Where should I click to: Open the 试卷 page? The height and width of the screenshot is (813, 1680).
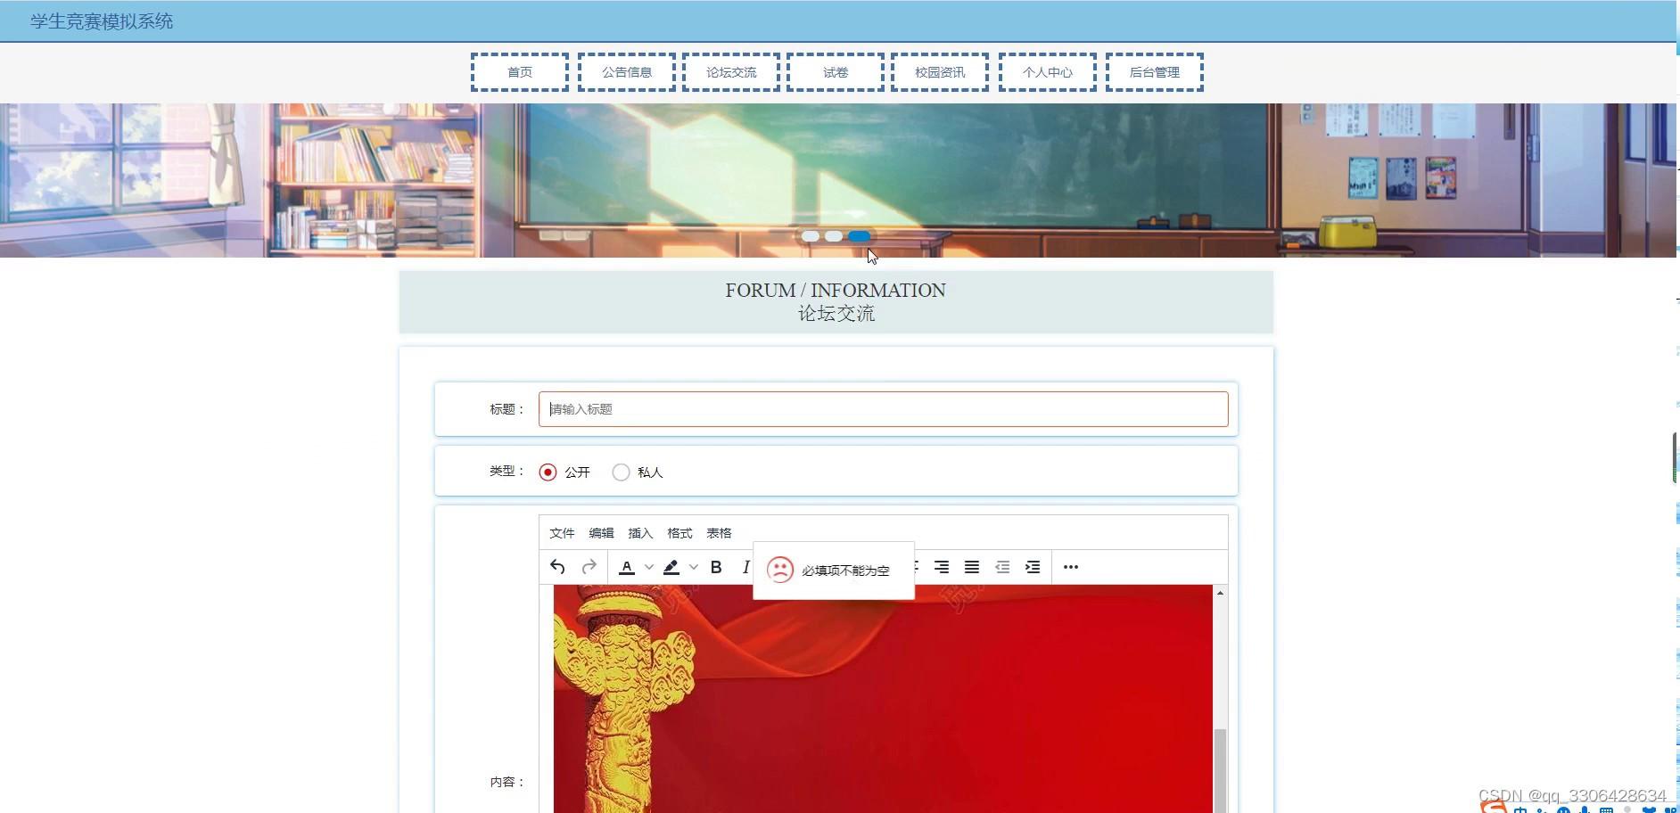[x=836, y=72]
